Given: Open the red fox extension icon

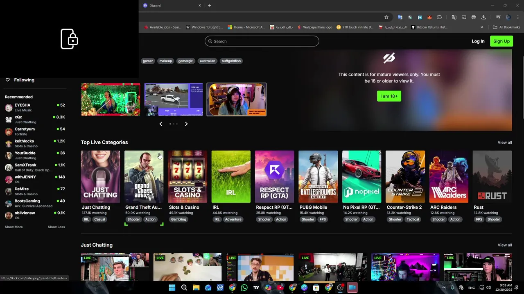Looking at the screenshot, I should coord(429,17).
